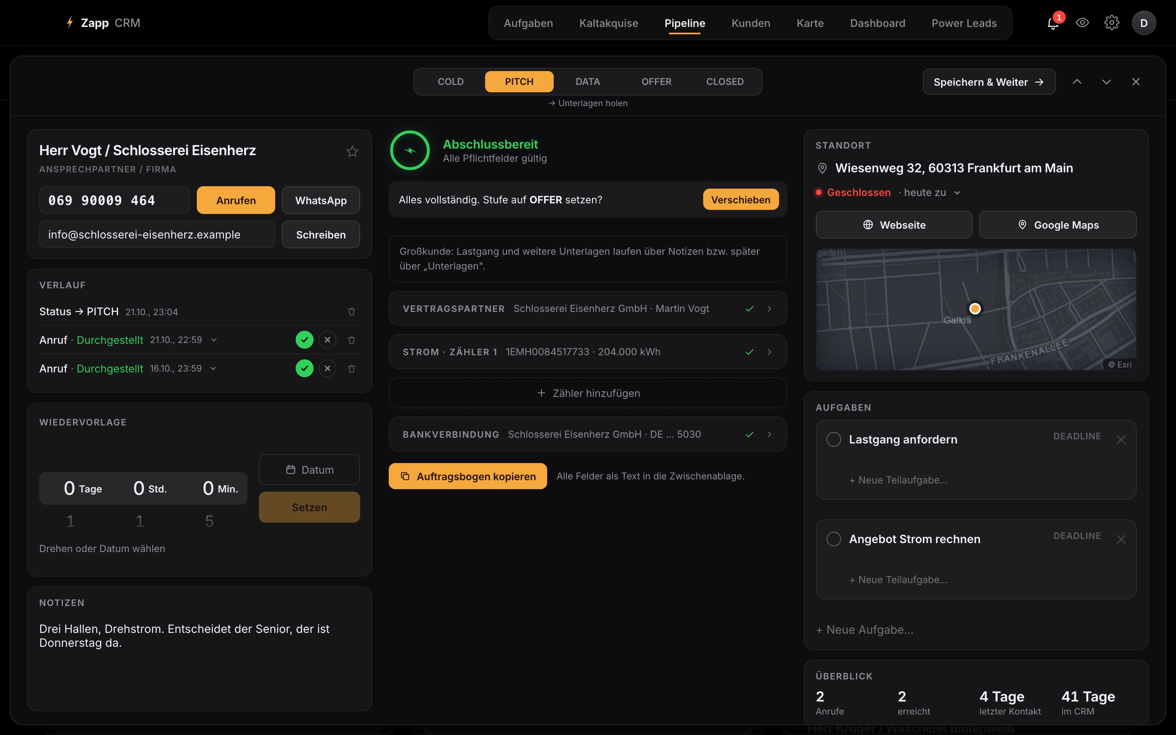Screen dimensions: 1176x735
Task: Open settings gear icon
Action: [1111, 23]
